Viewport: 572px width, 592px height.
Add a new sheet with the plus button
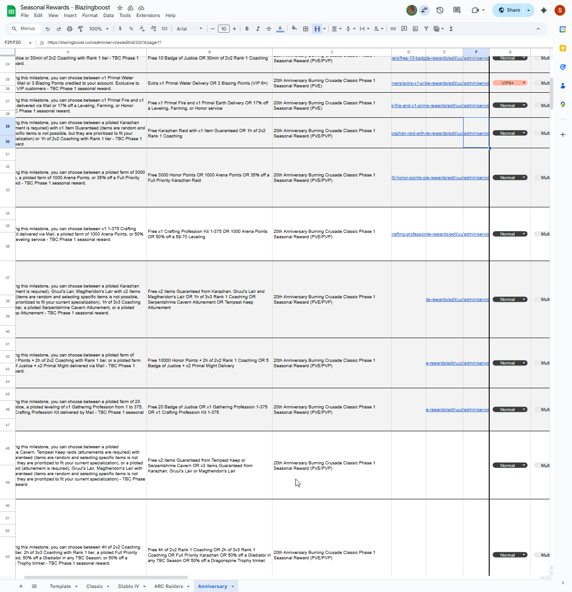pyautogui.click(x=21, y=586)
